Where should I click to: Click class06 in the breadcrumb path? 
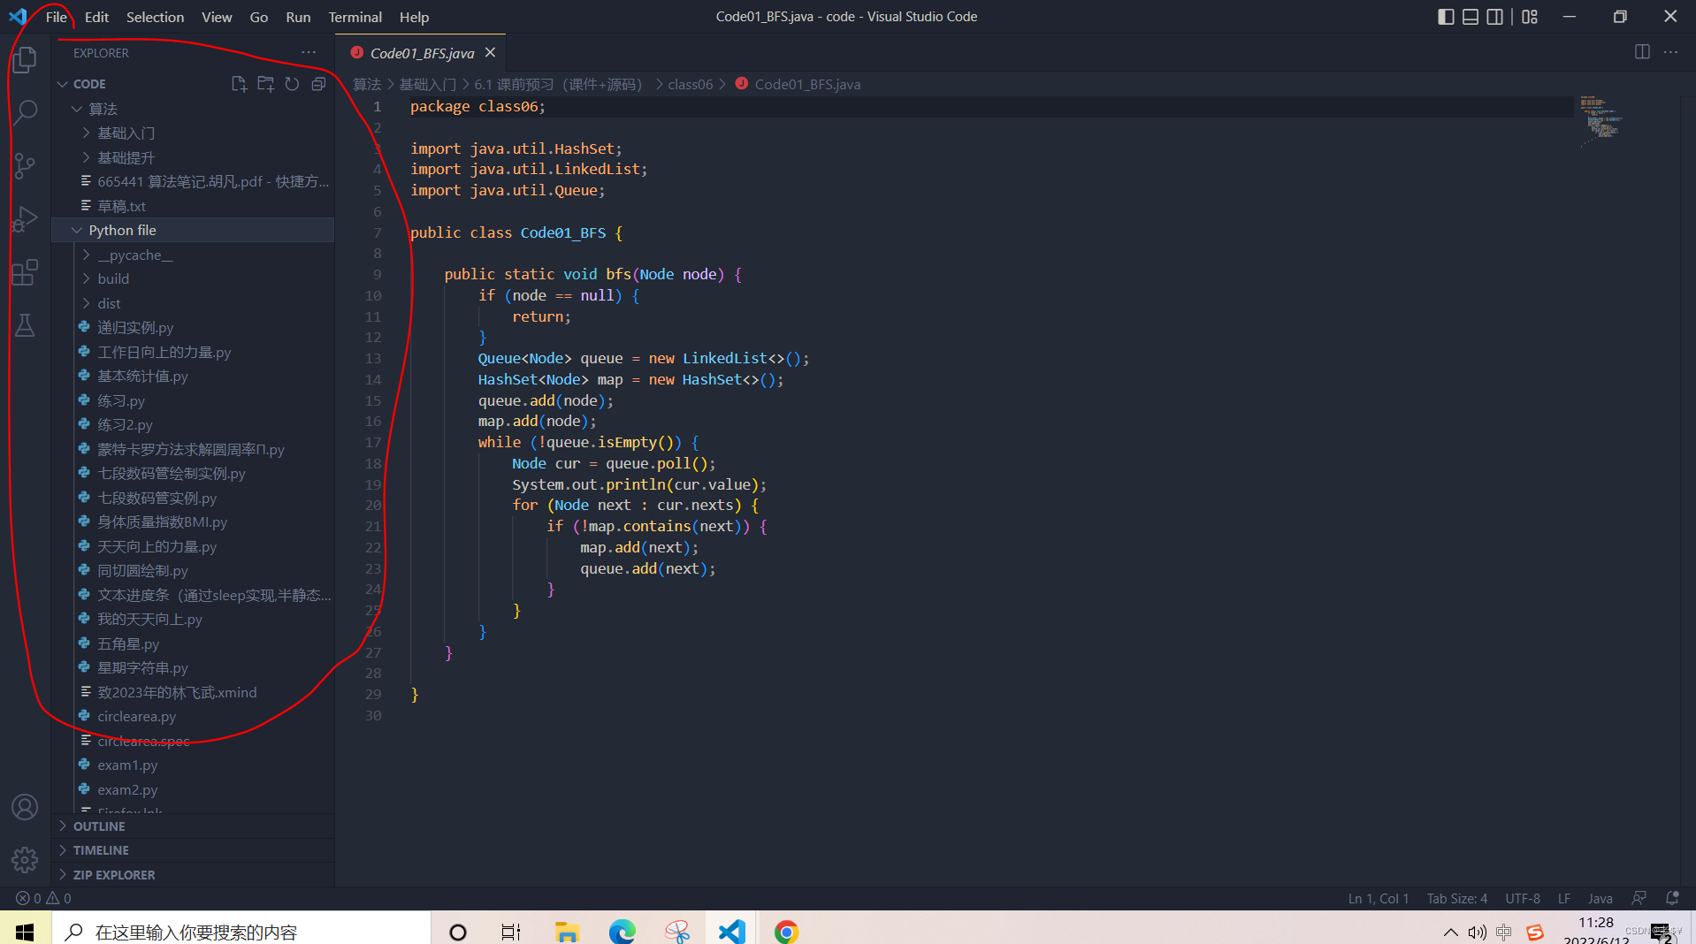(x=690, y=84)
